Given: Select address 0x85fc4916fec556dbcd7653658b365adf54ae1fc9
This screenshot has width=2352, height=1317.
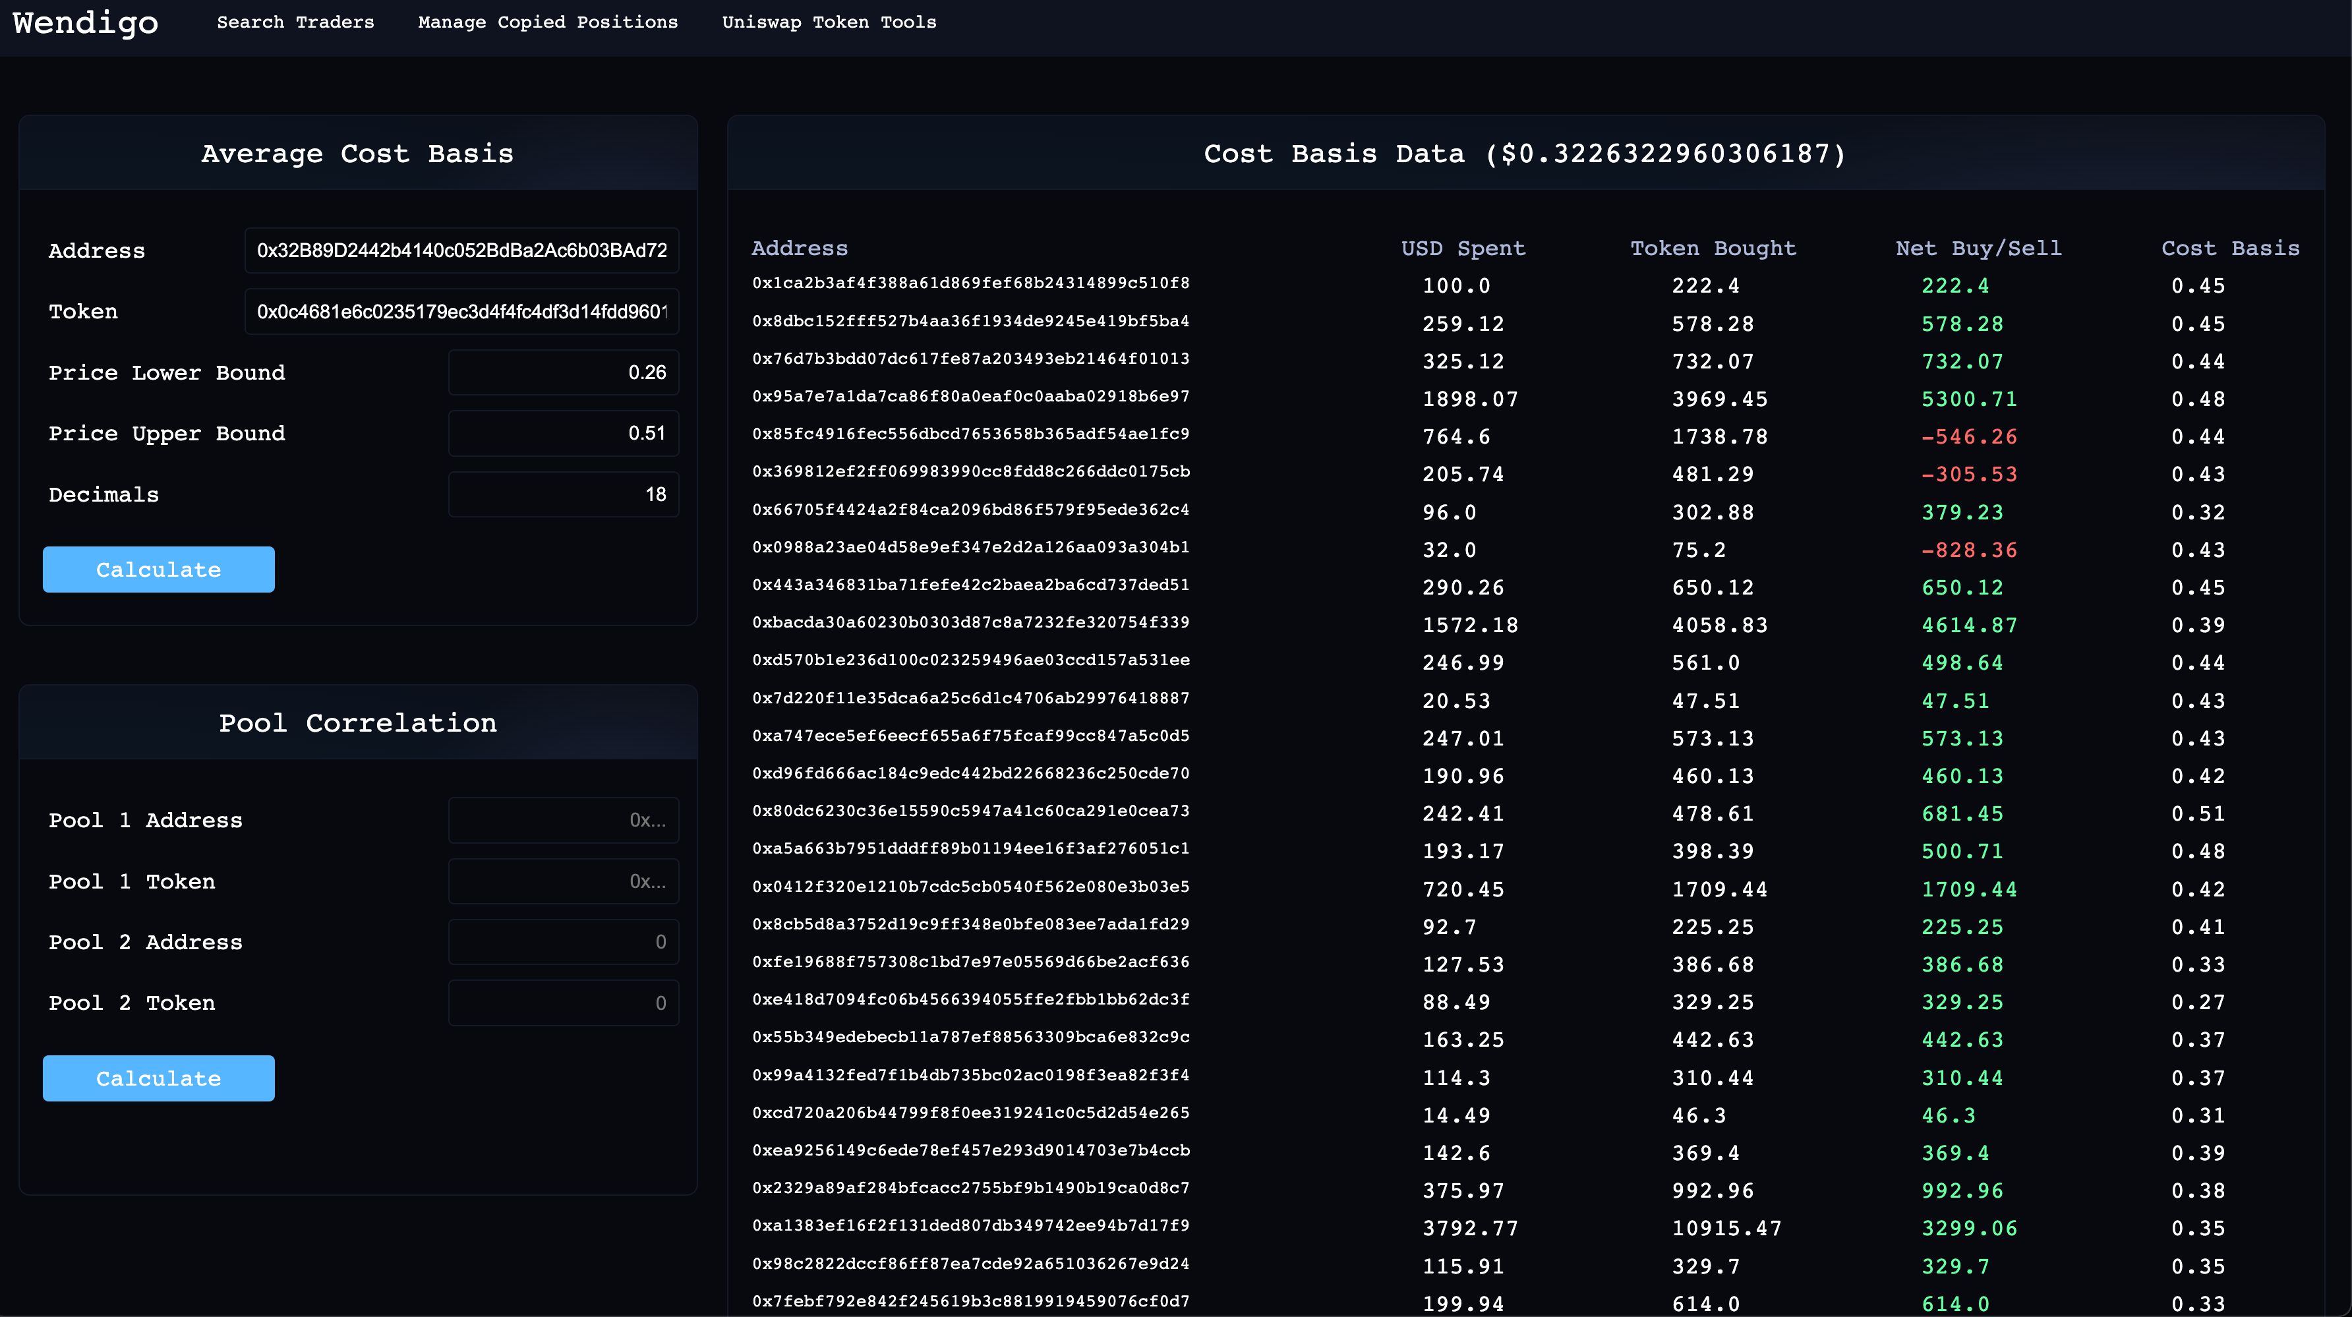Looking at the screenshot, I should pyautogui.click(x=970, y=434).
